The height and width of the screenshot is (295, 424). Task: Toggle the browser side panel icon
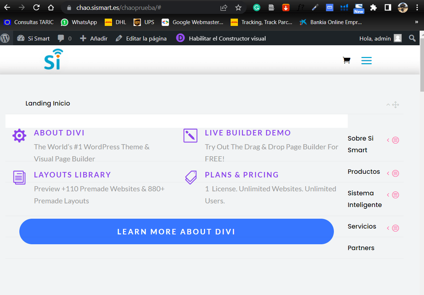pos(388,8)
